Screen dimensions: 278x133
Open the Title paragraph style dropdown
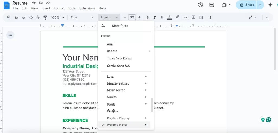coord(82,17)
